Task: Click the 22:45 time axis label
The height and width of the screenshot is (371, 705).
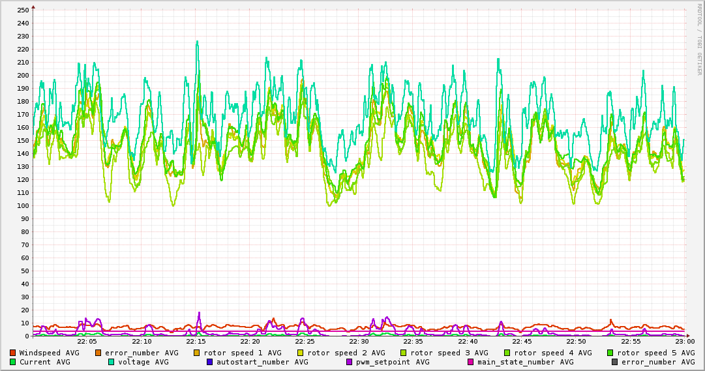Action: coord(522,342)
